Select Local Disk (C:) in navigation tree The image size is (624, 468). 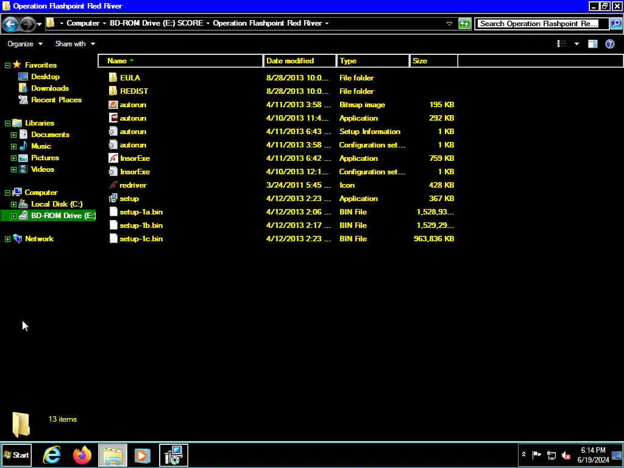click(x=57, y=204)
